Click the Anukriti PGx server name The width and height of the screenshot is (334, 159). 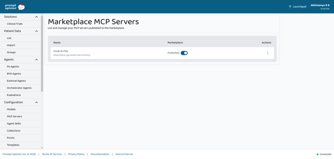61,51
